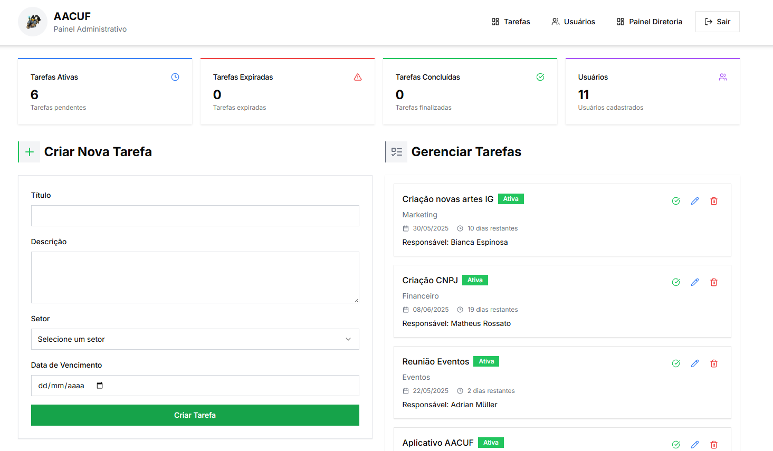Focus the Descrição text area
Screen dimensions: 773x451
point(195,277)
